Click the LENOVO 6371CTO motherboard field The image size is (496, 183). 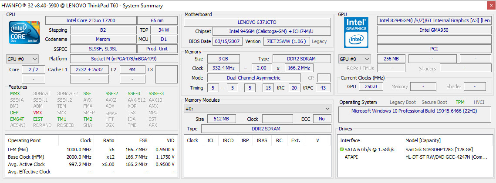pyautogui.click(x=257, y=22)
